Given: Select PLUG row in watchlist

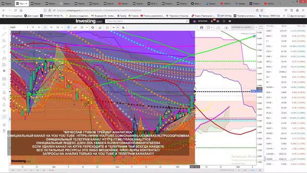Looking at the screenshot, I should [x=285, y=113].
